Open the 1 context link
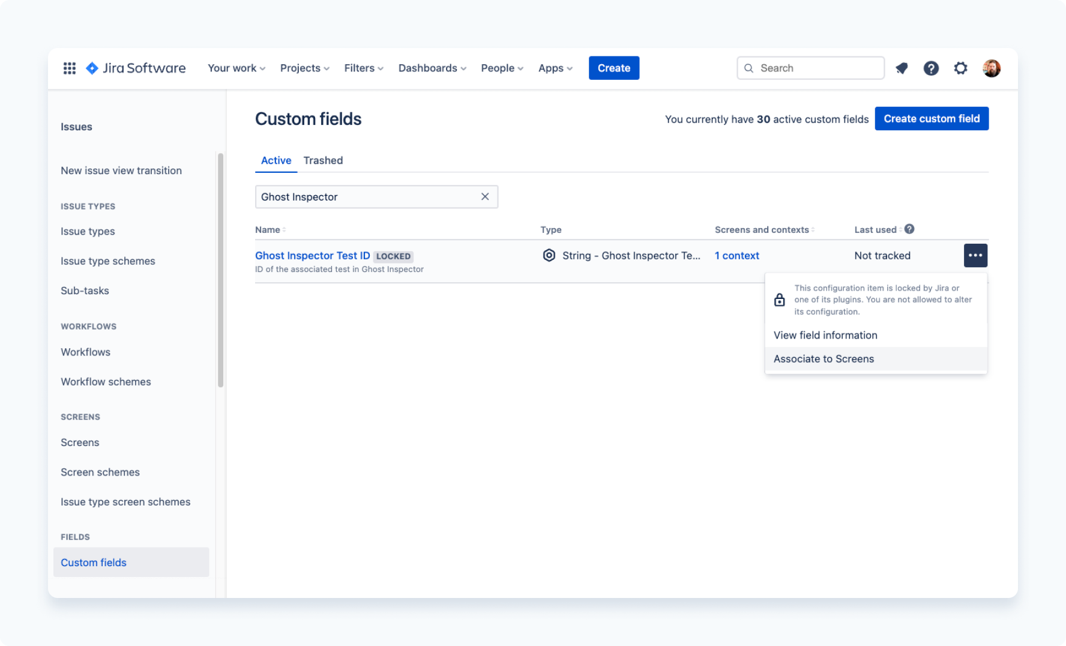Viewport: 1066px width, 646px height. (x=736, y=255)
